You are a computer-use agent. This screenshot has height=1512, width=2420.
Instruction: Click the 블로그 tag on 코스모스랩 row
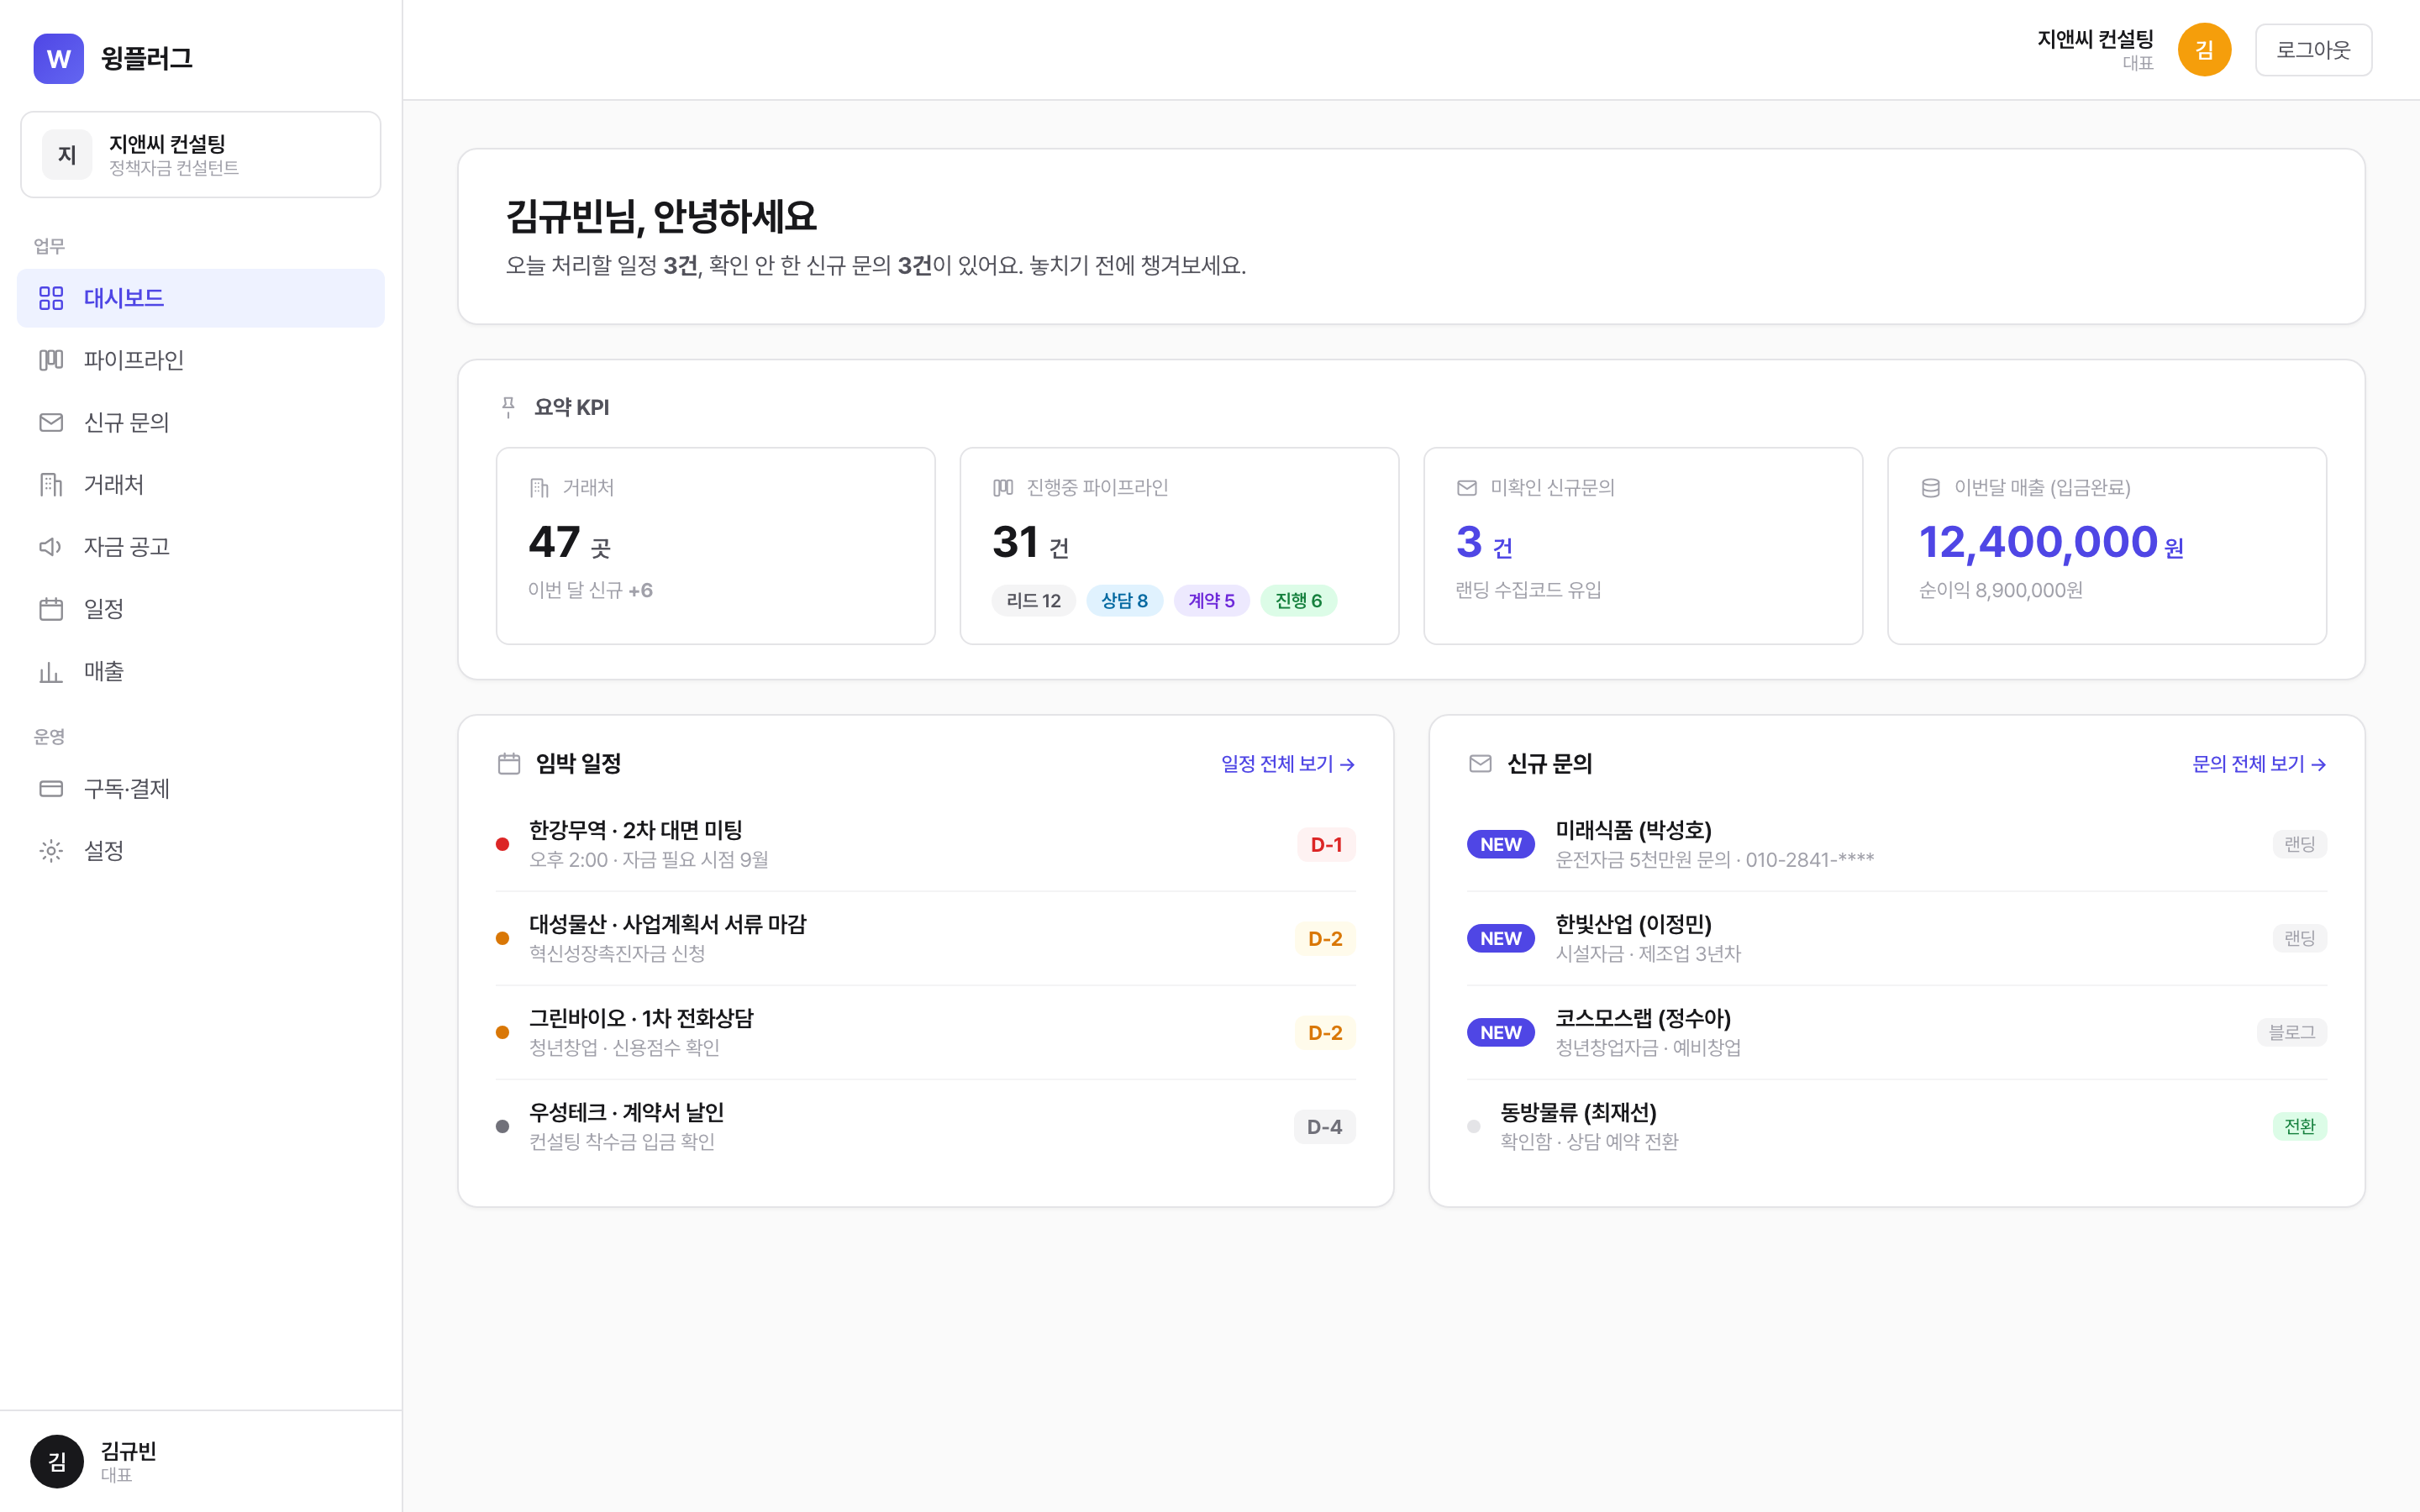click(2291, 1033)
